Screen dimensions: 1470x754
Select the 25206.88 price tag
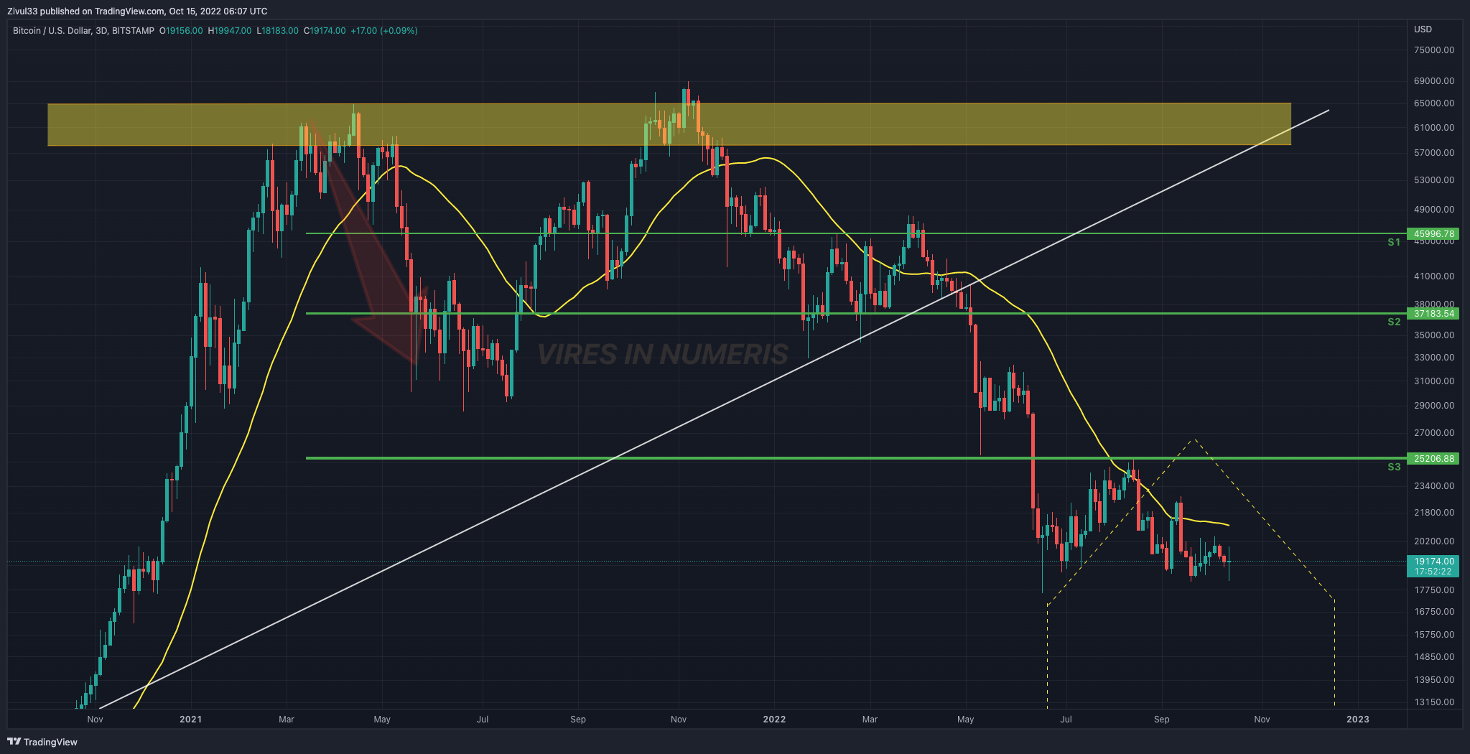(x=1433, y=458)
